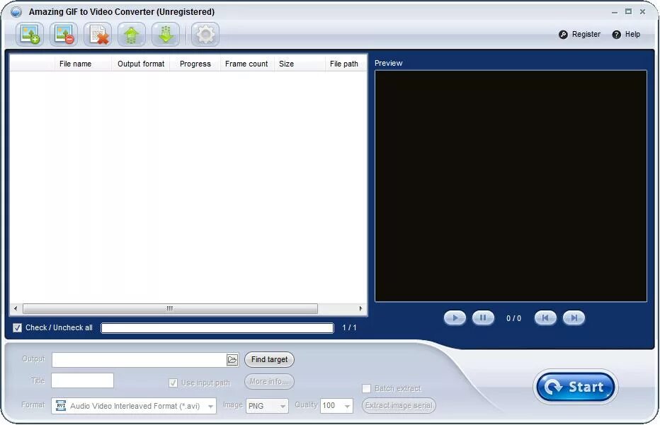Play the preview
660x425 pixels.
click(455, 318)
